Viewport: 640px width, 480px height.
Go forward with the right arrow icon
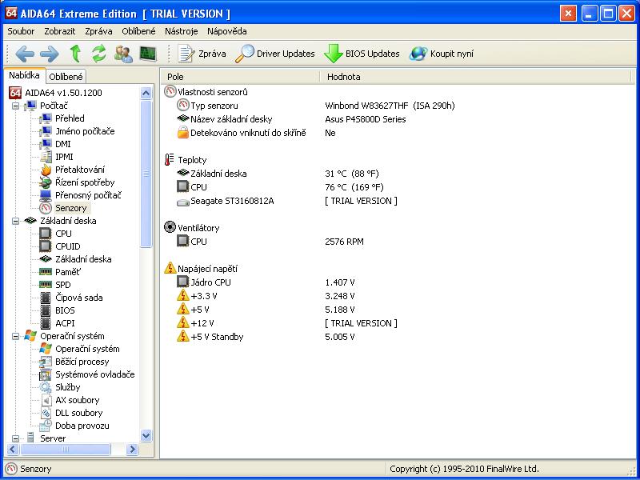50,54
